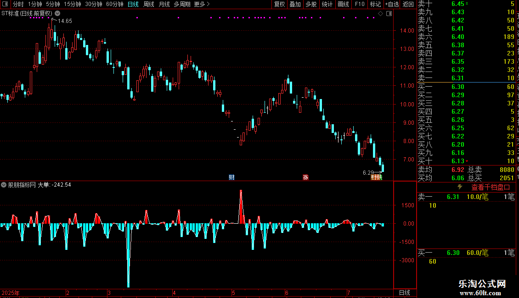
Task: Open the 多周期 multi-period view
Action: coord(182,4)
